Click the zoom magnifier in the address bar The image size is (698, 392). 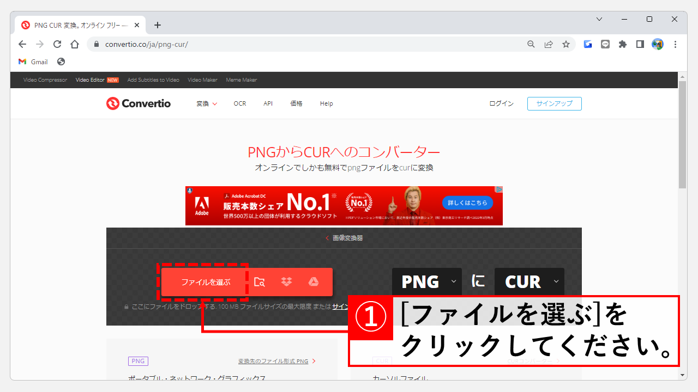(x=531, y=44)
